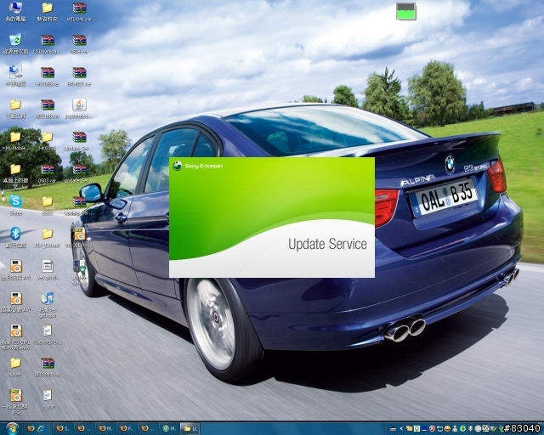Open the bottom-row .JPG image file
Screen dimensions: 544x435
[x=15, y=401]
